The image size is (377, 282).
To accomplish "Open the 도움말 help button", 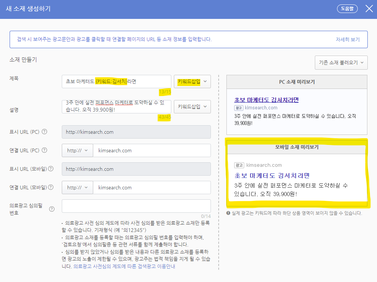I will 347,9.
